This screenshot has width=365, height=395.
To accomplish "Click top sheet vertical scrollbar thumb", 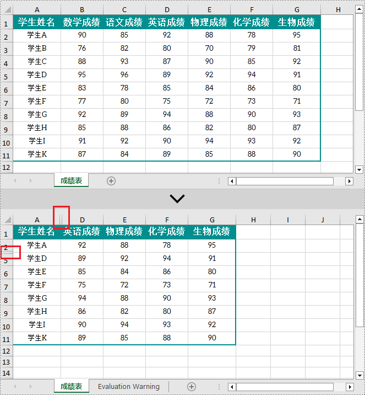I will coord(359,62).
